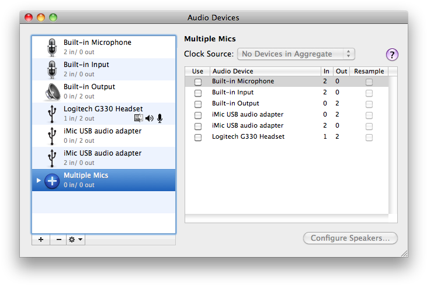The width and height of the screenshot is (427, 285).
Task: Toggle Resample checkbox for Built-in Input
Action: [369, 93]
